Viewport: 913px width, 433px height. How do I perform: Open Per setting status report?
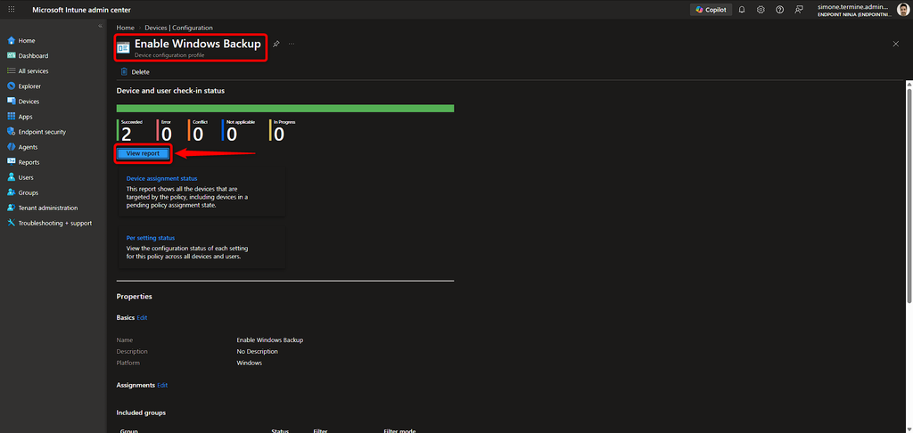[151, 238]
